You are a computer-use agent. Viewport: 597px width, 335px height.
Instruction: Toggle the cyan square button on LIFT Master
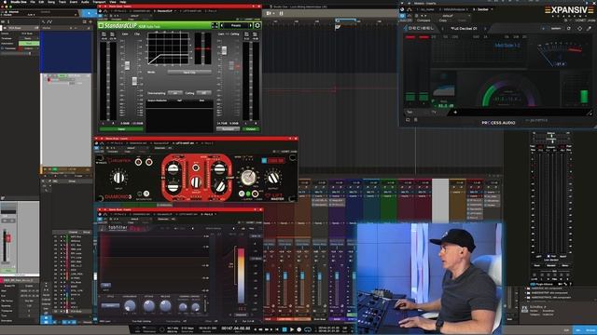264,161
